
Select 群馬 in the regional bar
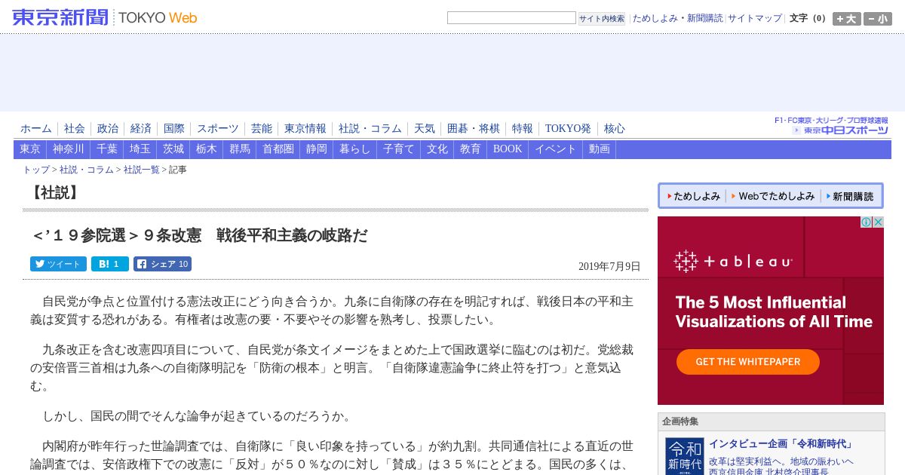tap(240, 149)
